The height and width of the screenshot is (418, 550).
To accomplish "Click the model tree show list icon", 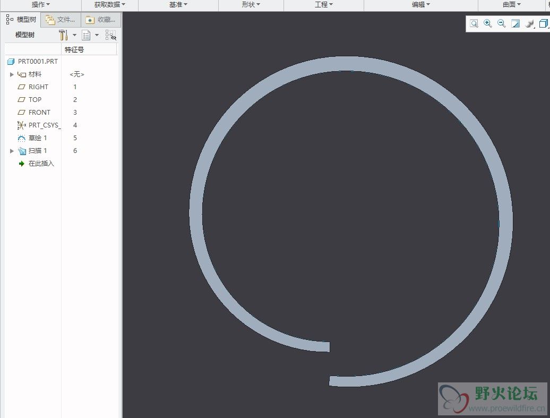I will coord(86,35).
